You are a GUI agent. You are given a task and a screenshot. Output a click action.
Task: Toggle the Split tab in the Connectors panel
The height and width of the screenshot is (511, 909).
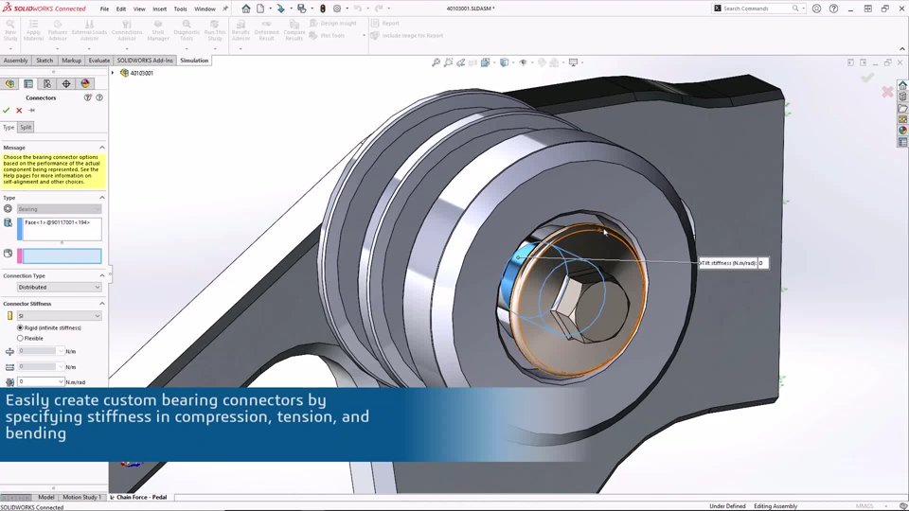pyautogui.click(x=26, y=128)
